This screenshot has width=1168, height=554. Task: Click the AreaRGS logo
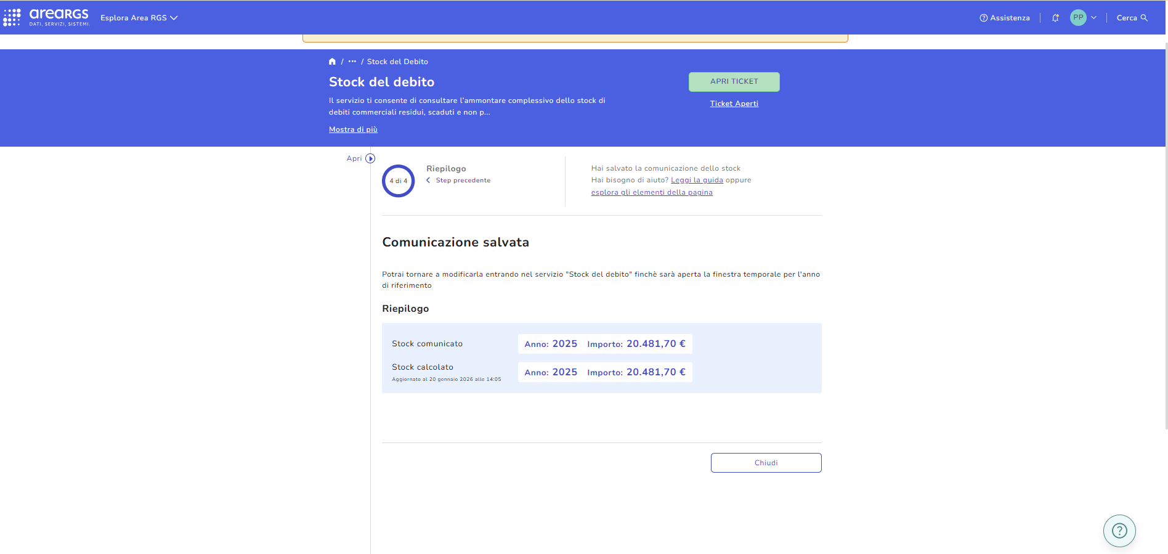(x=59, y=17)
